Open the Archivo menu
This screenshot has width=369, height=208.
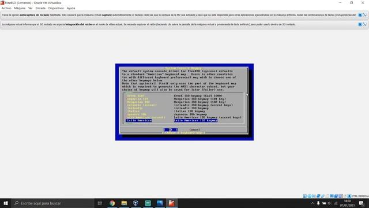coord(6,8)
